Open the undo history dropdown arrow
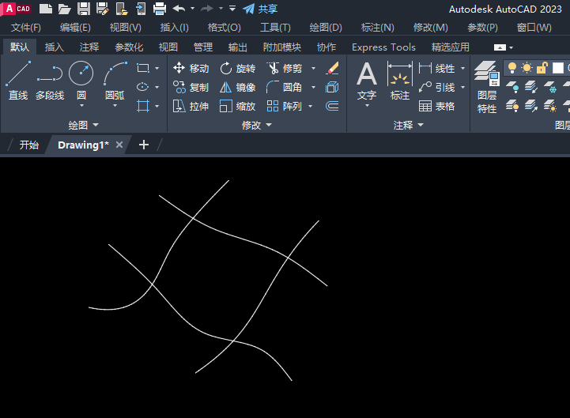 click(192, 9)
